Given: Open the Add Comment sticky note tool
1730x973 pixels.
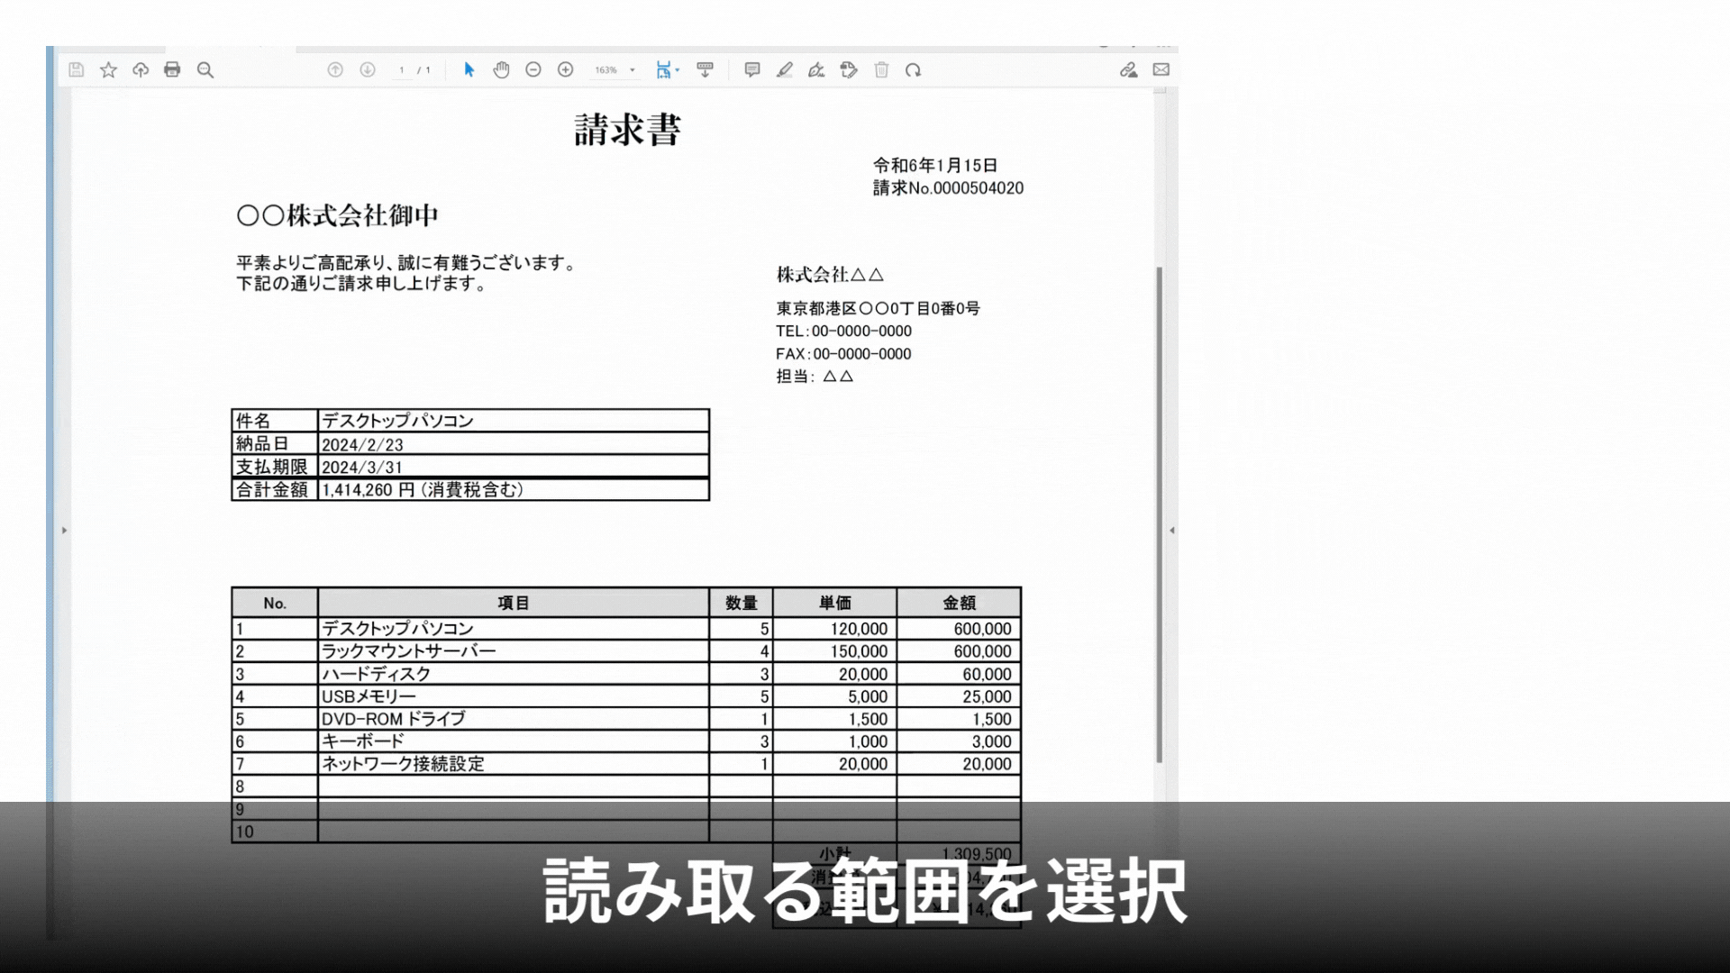Looking at the screenshot, I should [753, 69].
